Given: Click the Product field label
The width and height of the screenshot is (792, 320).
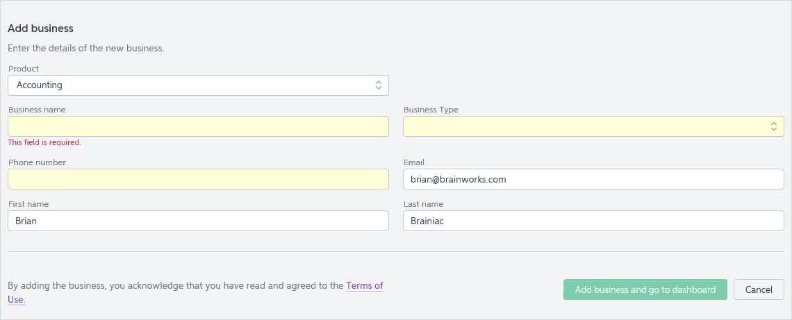Looking at the screenshot, I should (x=24, y=69).
